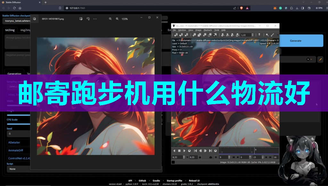Screen dimensions: 328x186
Task: Click the Brave Shields lion icon
Action: (x=241, y=8)
